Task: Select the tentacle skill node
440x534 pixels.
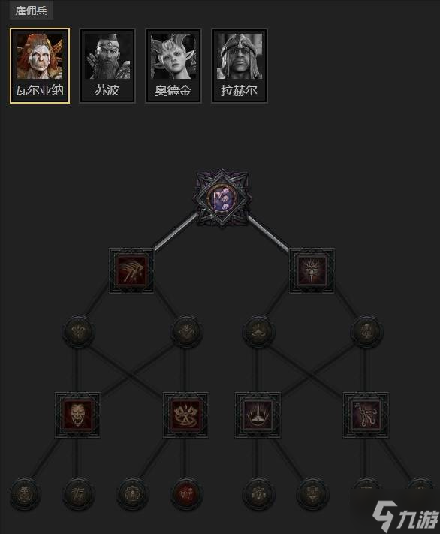Action: click(366, 415)
